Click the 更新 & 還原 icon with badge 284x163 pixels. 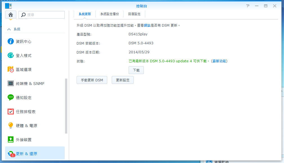click(x=11, y=154)
